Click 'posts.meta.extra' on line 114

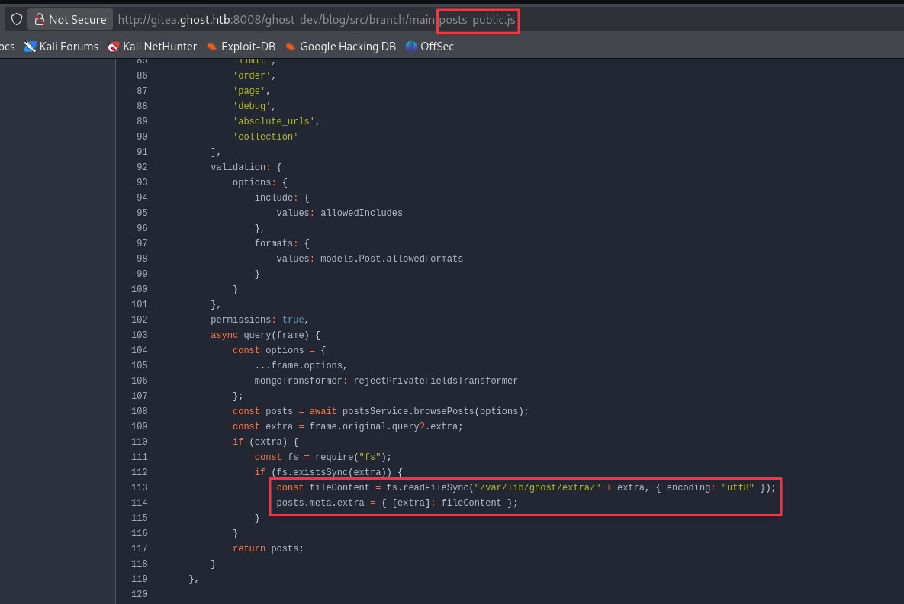pyautogui.click(x=320, y=503)
